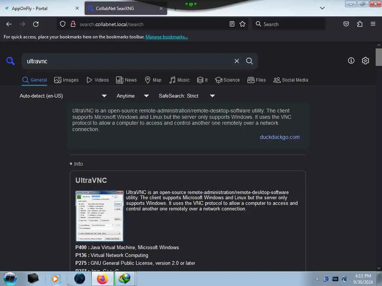Show hidden tray icons arrow
The height and width of the screenshot is (286, 382).
click(317, 279)
